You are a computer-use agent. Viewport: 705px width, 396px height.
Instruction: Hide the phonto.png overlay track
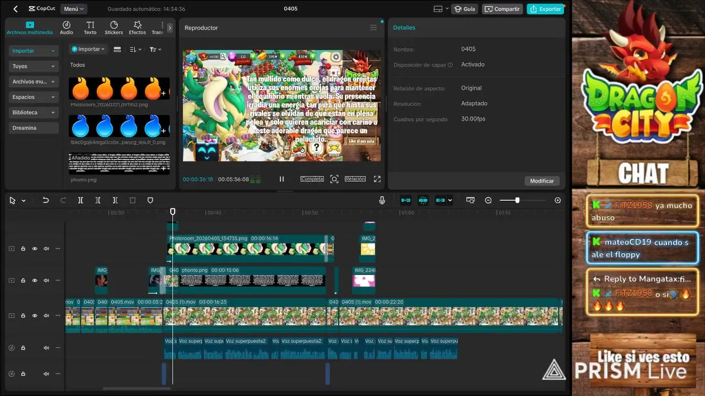(x=35, y=280)
